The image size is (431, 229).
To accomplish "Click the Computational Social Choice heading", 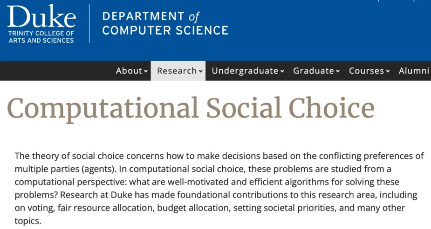I will click(191, 109).
